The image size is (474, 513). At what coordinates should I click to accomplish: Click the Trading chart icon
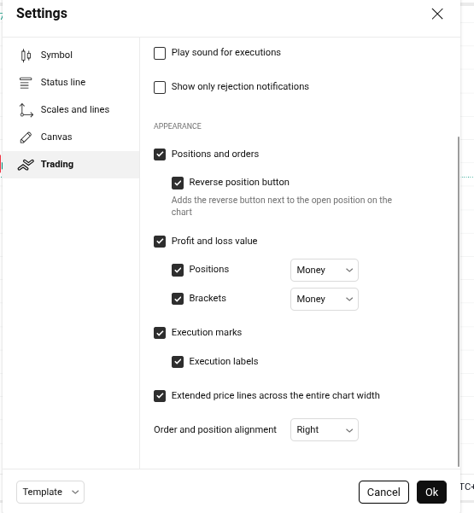pyautogui.click(x=26, y=165)
